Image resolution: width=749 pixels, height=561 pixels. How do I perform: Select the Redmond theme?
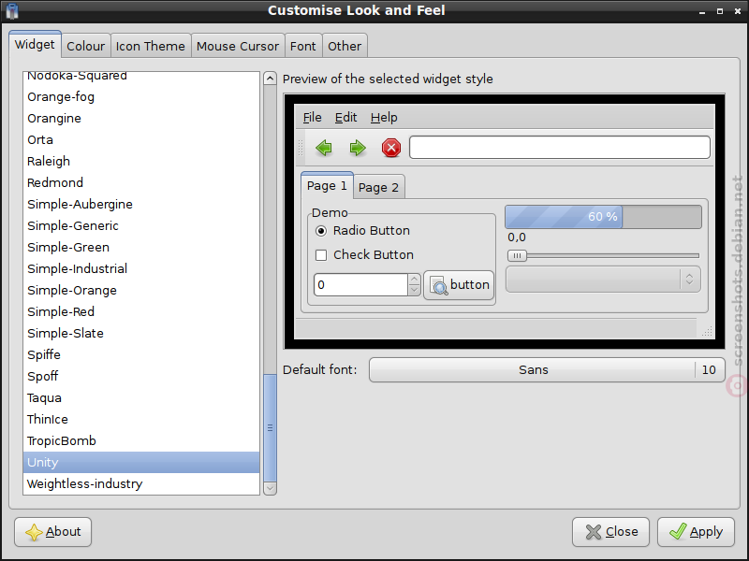coord(141,182)
